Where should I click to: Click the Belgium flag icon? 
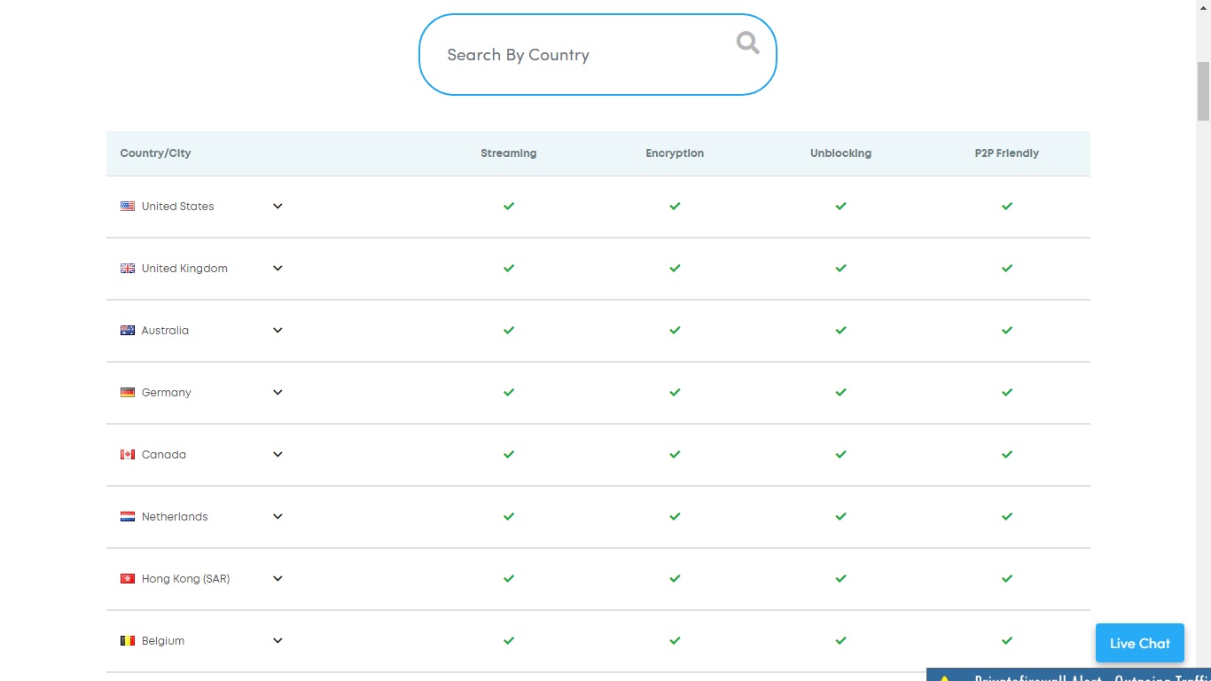click(x=128, y=641)
